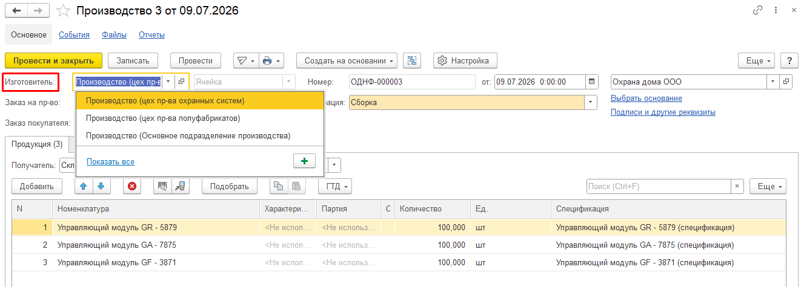Switch to the Продукция (3) tab

tap(37, 144)
